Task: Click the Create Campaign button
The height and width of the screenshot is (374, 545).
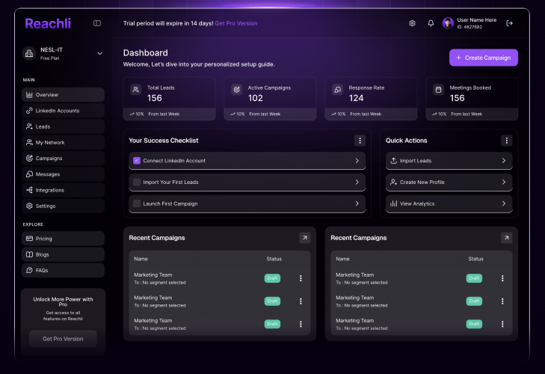Action: point(484,58)
